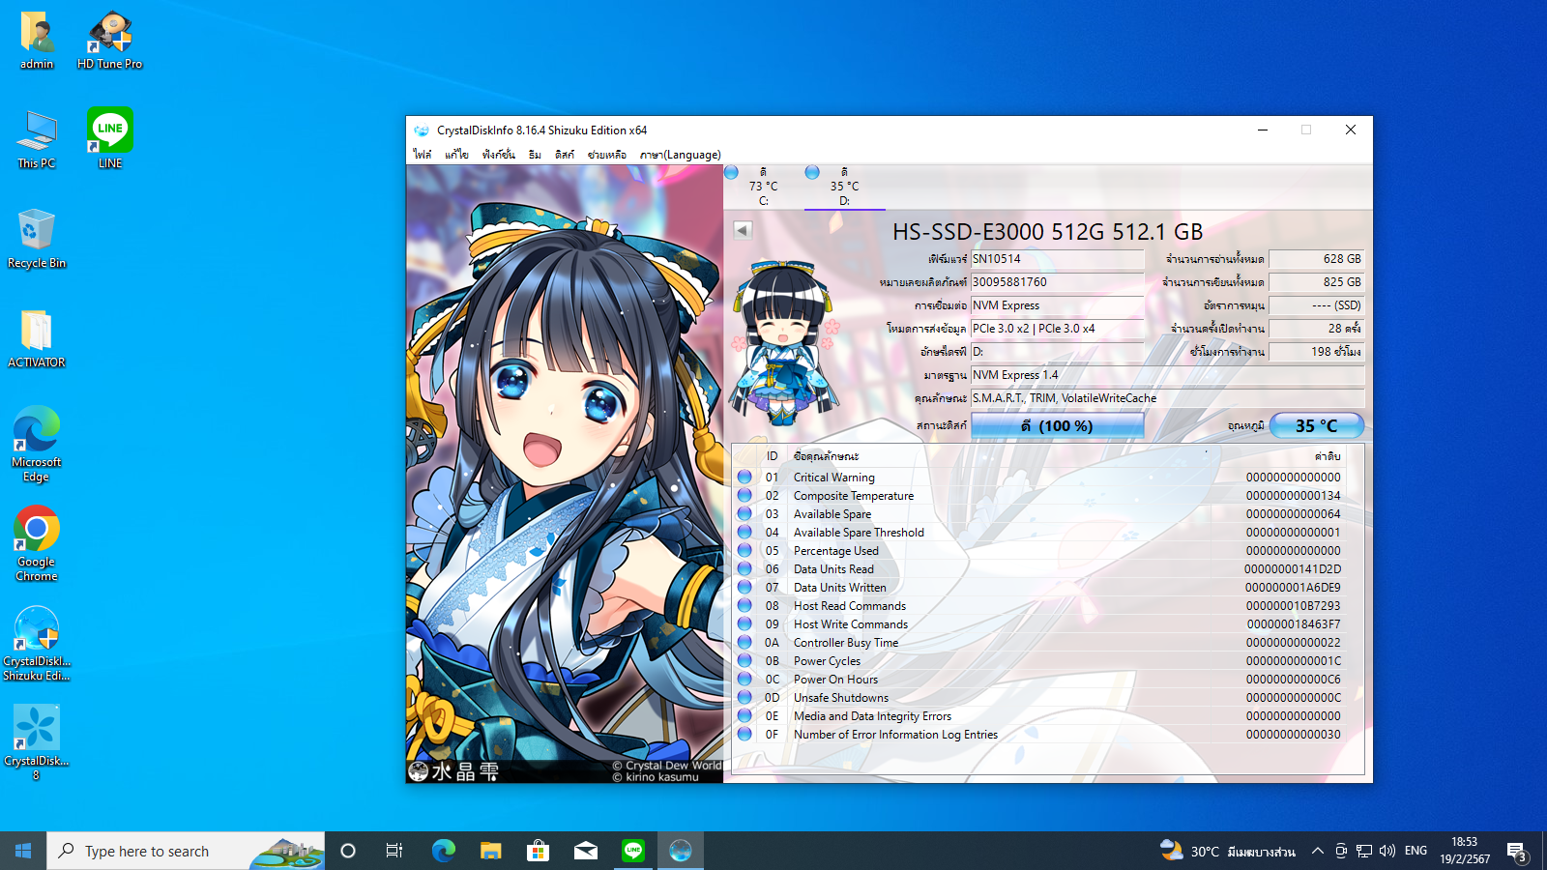Select drive D: at 35 °C
Screen dimensions: 1547x870
coord(845,187)
